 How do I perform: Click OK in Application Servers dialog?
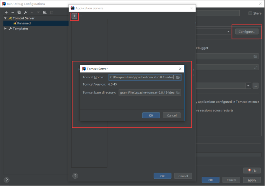[x=163, y=176]
